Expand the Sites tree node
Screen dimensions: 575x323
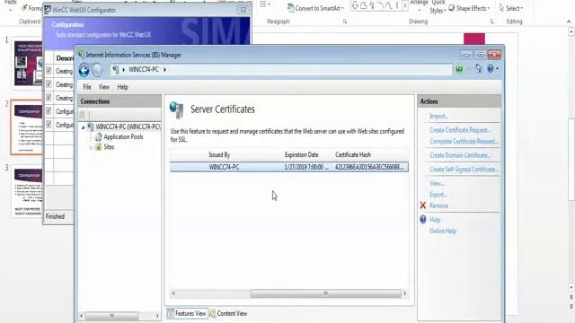(x=91, y=147)
